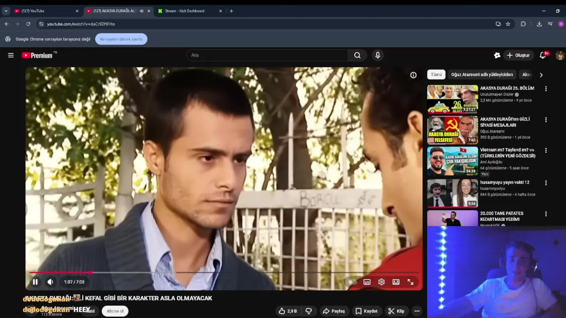Mute the video volume

(50, 282)
